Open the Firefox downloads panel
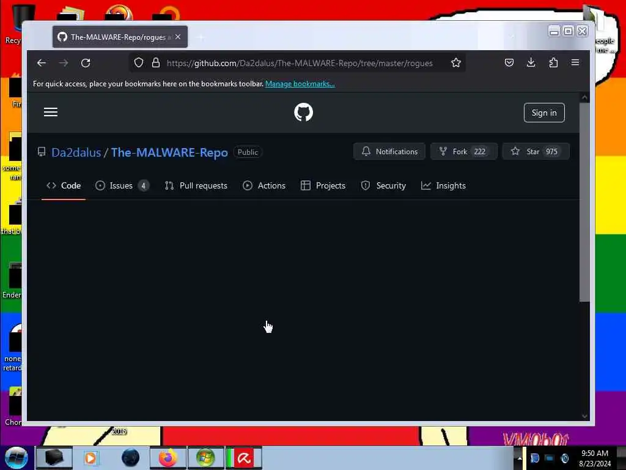The image size is (626, 470). point(531,62)
